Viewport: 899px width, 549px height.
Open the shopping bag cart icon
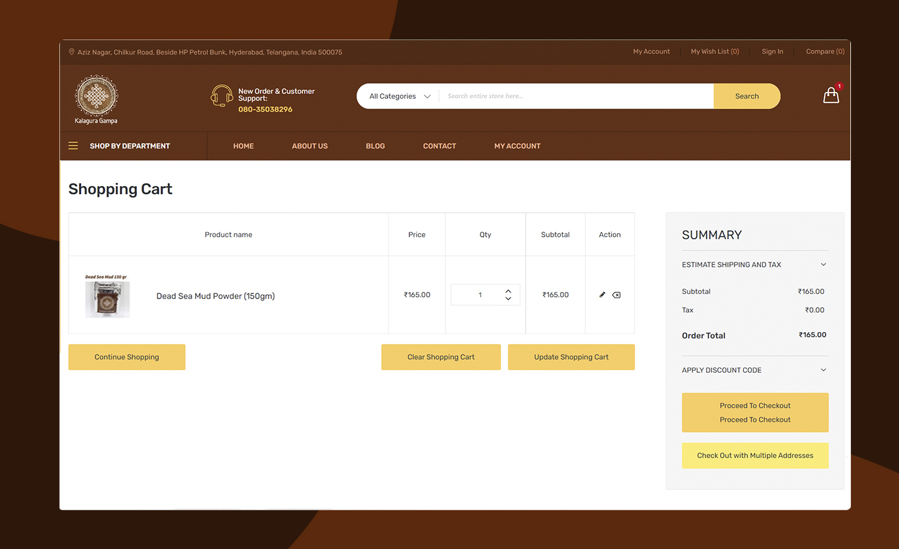pos(831,96)
